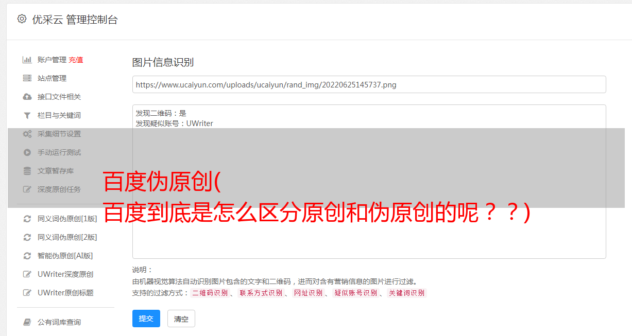Image resolution: width=632 pixels, height=336 pixels.
Task: Click the gear icon beside 优采云 title
Action: (22, 19)
